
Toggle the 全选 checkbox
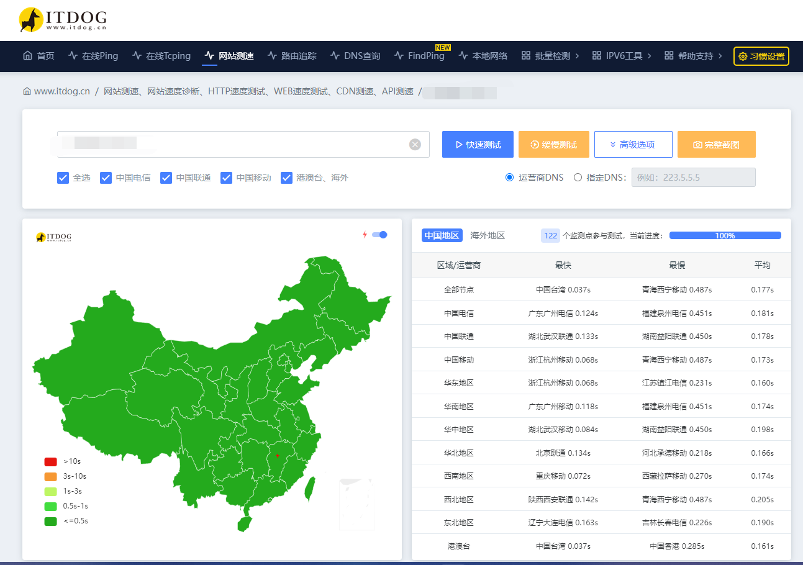tap(63, 178)
